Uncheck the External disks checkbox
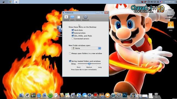This screenshot has width=177, height=99. (x=72, y=33)
